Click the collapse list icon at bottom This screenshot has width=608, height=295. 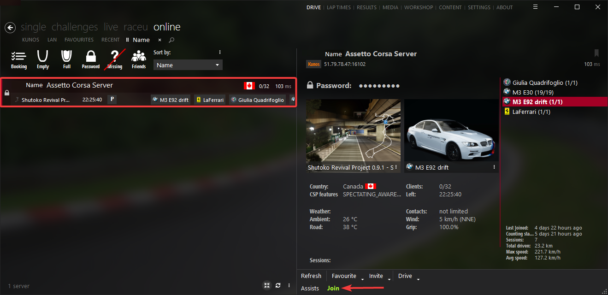[266, 285]
